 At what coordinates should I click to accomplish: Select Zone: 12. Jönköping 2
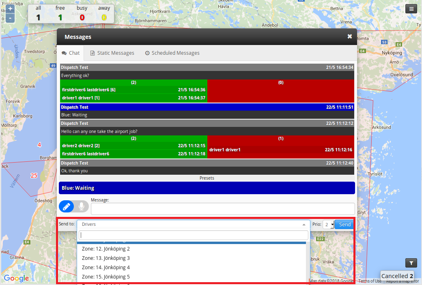click(x=192, y=249)
